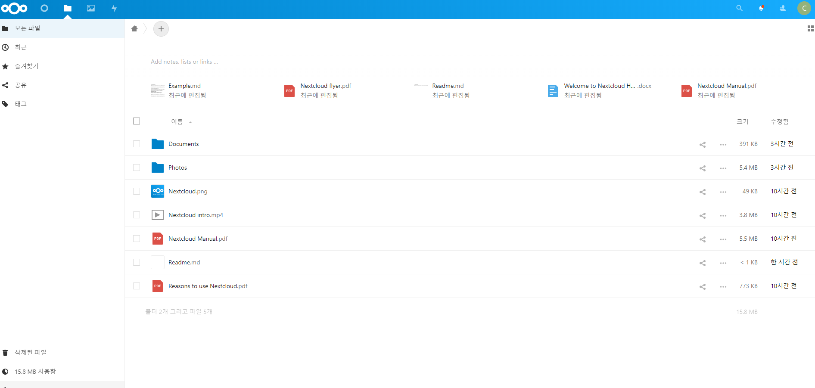This screenshot has height=388, width=815.
Task: Open the Activity lightning bolt icon
Action: (x=114, y=8)
